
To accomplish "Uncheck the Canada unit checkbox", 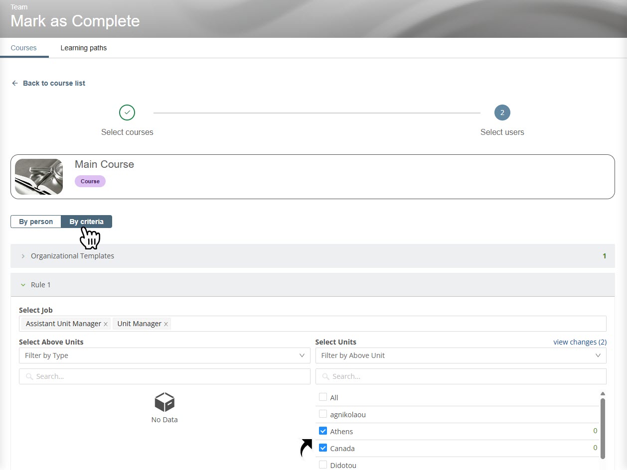I will [x=323, y=448].
